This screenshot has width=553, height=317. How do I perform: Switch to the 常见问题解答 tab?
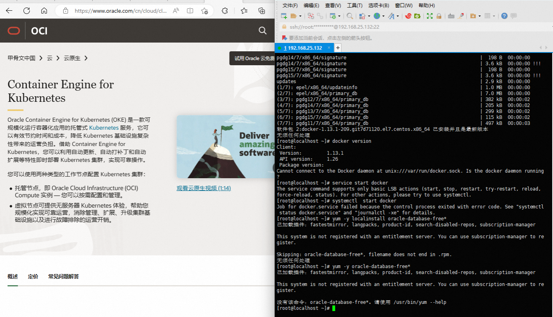pos(64,276)
